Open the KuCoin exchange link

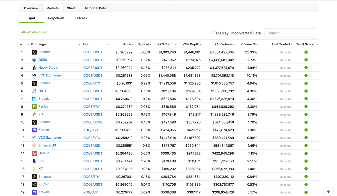(x=44, y=184)
